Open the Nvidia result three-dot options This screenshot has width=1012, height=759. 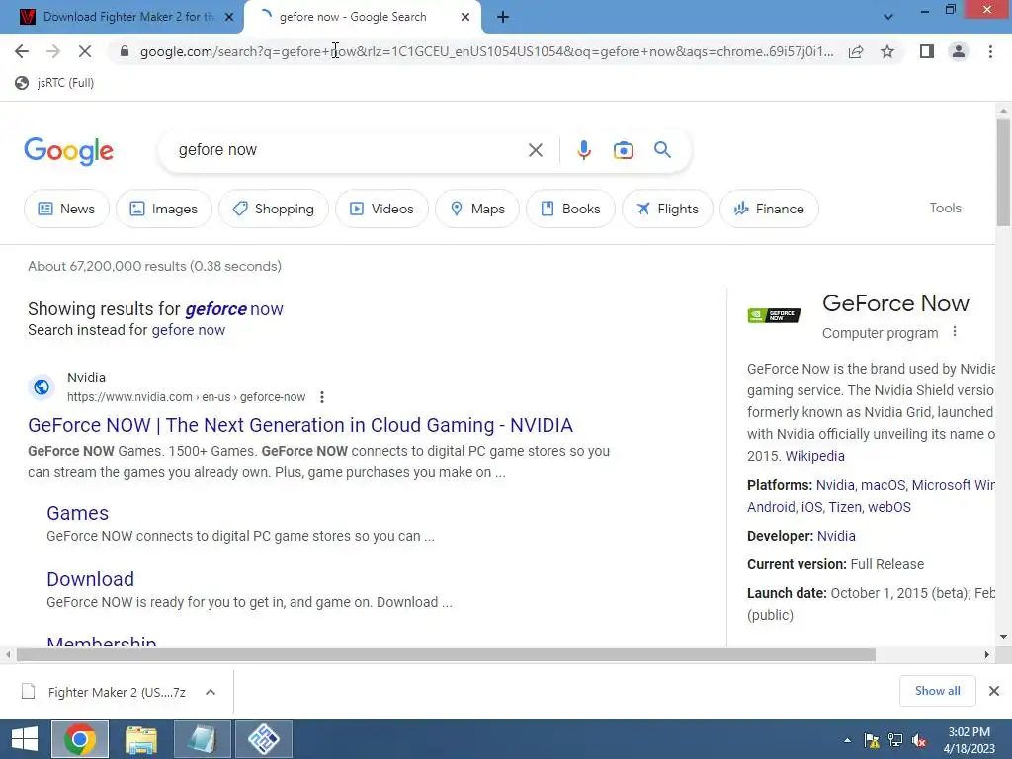[322, 397]
